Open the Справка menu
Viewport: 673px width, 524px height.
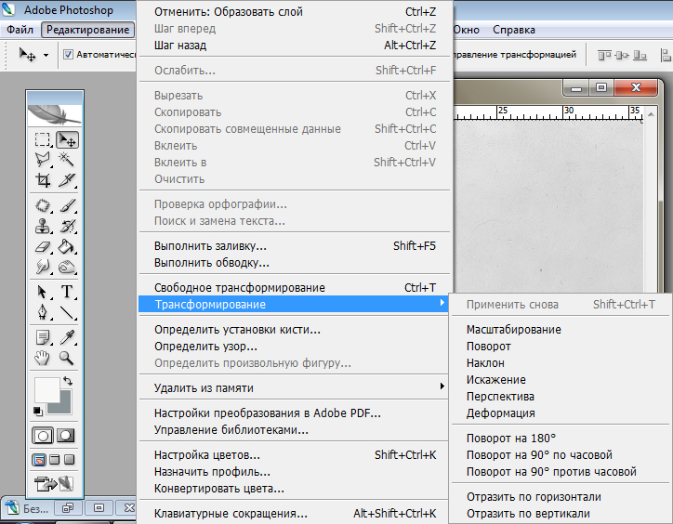(x=514, y=30)
